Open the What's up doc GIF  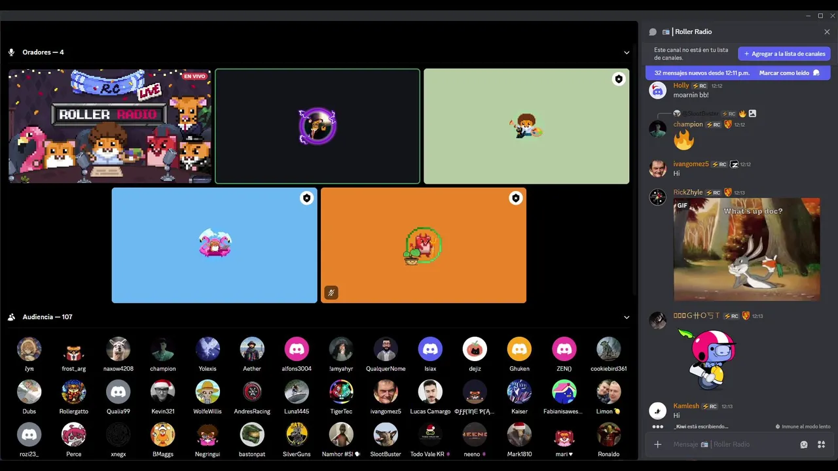(747, 249)
